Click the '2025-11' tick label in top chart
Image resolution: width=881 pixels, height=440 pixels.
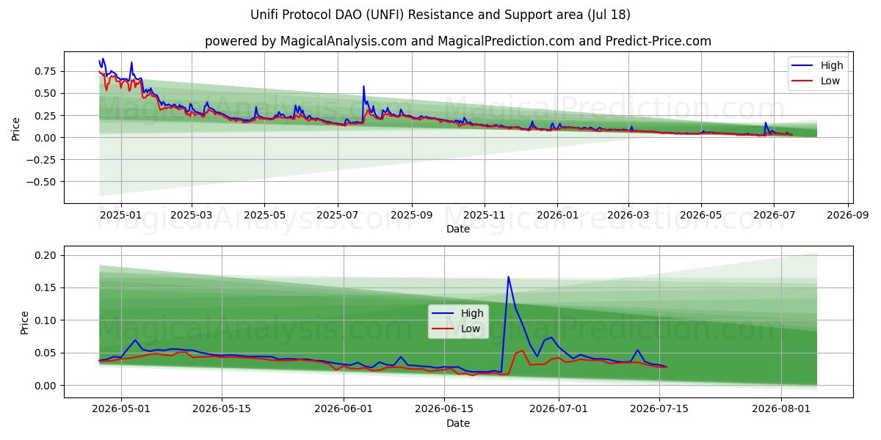point(485,216)
